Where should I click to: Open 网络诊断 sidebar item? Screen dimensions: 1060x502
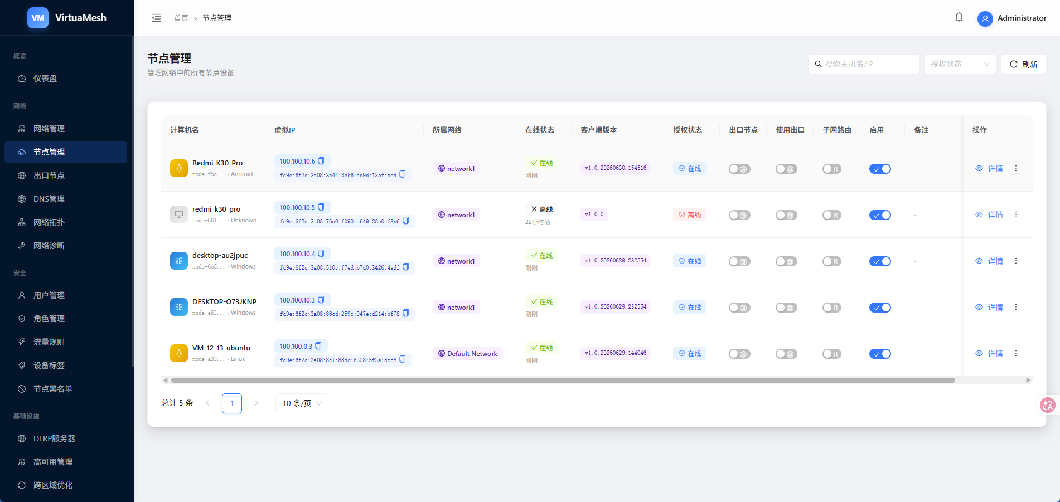66,246
